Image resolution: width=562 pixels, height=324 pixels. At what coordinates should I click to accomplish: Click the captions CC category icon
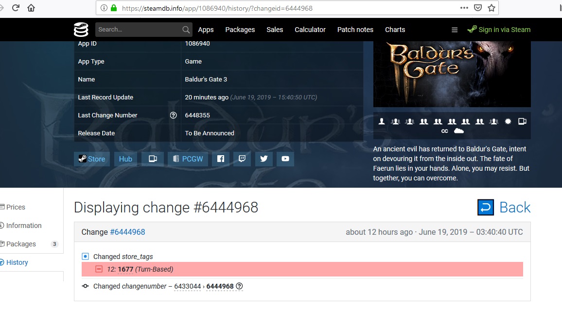pyautogui.click(x=444, y=131)
